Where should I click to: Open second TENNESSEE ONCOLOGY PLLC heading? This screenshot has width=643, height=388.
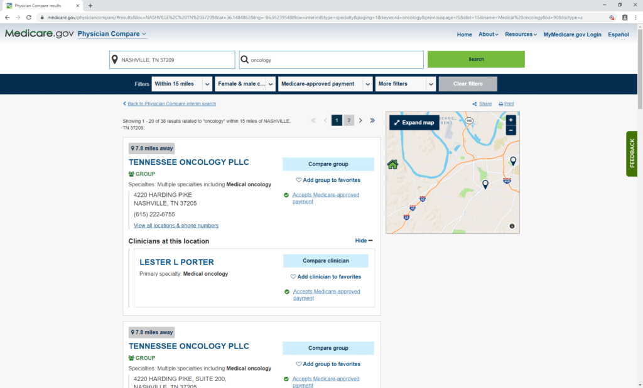188,346
